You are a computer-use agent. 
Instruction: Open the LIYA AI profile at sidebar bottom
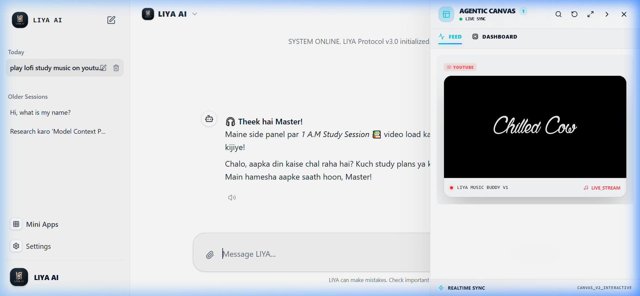coord(34,277)
